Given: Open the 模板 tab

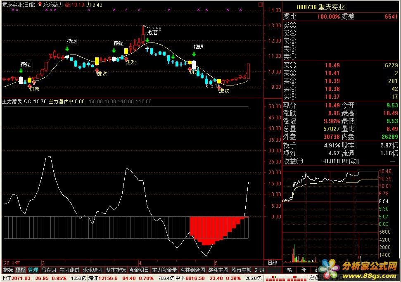Looking at the screenshot, I should [21, 270].
